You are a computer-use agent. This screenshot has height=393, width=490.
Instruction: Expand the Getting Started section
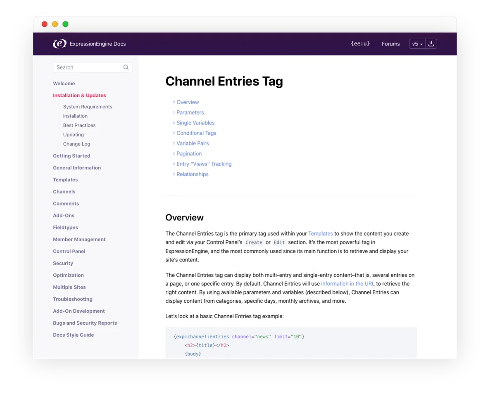pos(71,156)
